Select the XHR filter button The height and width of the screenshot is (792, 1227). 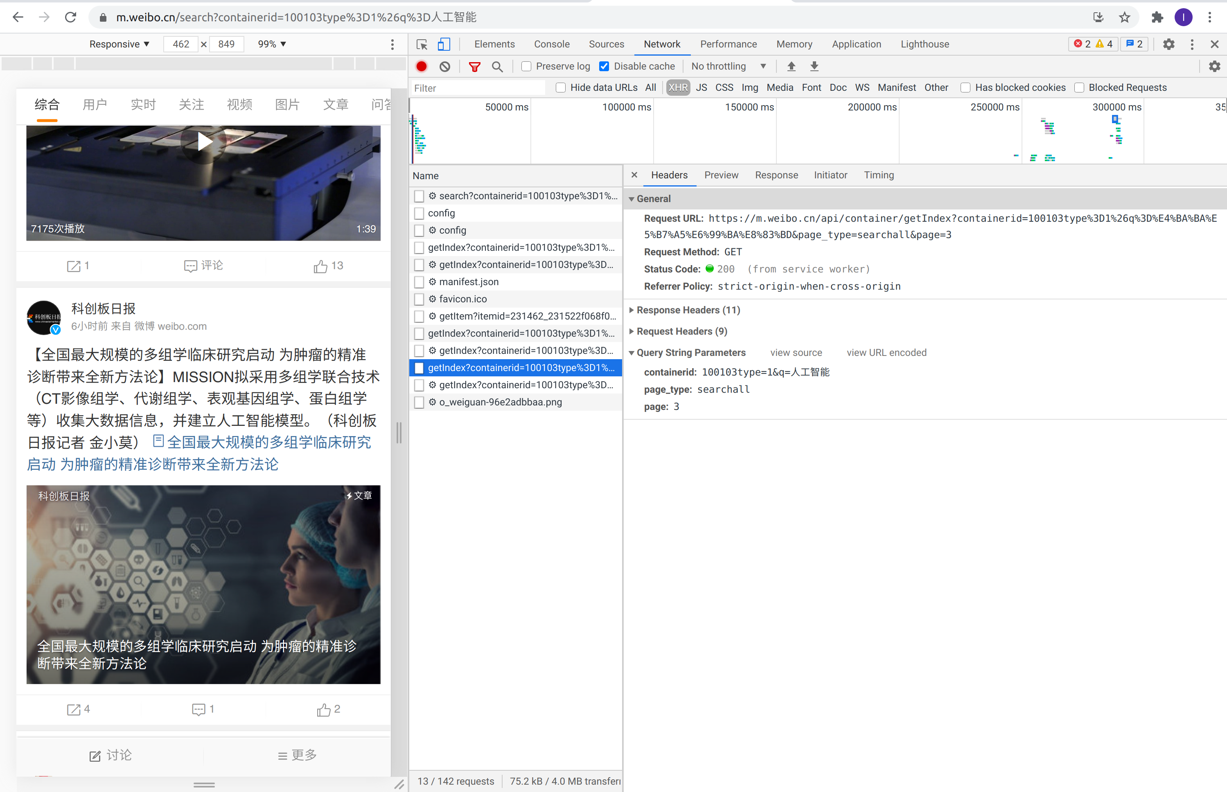click(677, 88)
